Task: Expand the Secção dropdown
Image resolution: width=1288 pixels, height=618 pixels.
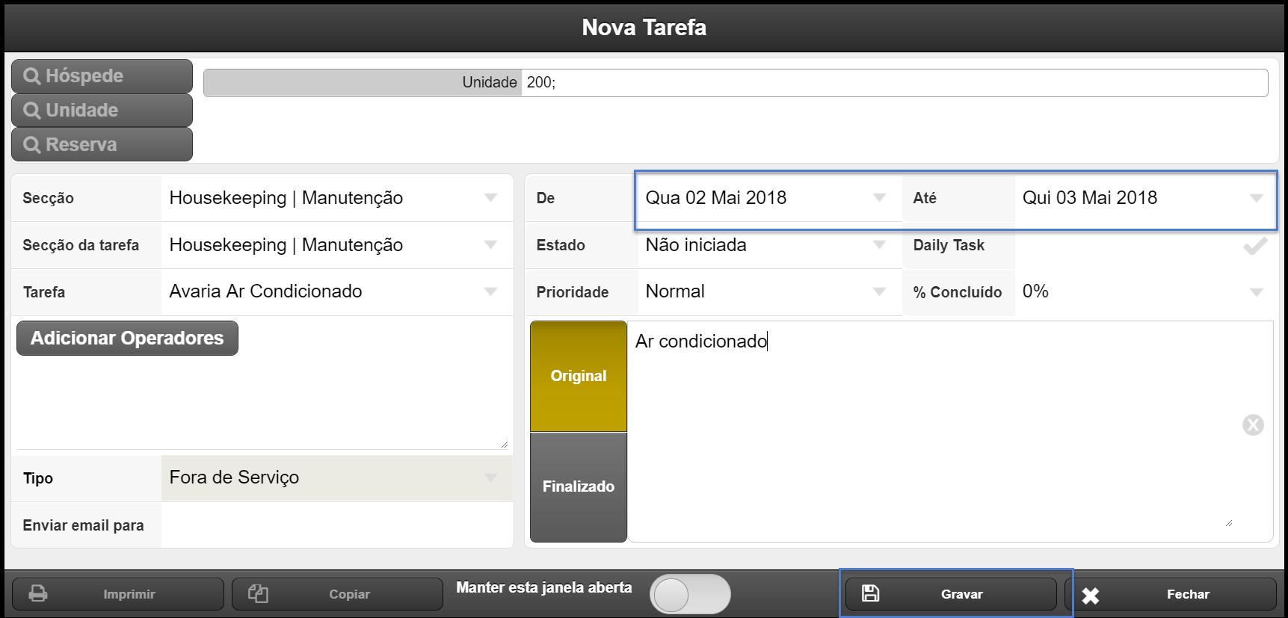Action: [335, 198]
